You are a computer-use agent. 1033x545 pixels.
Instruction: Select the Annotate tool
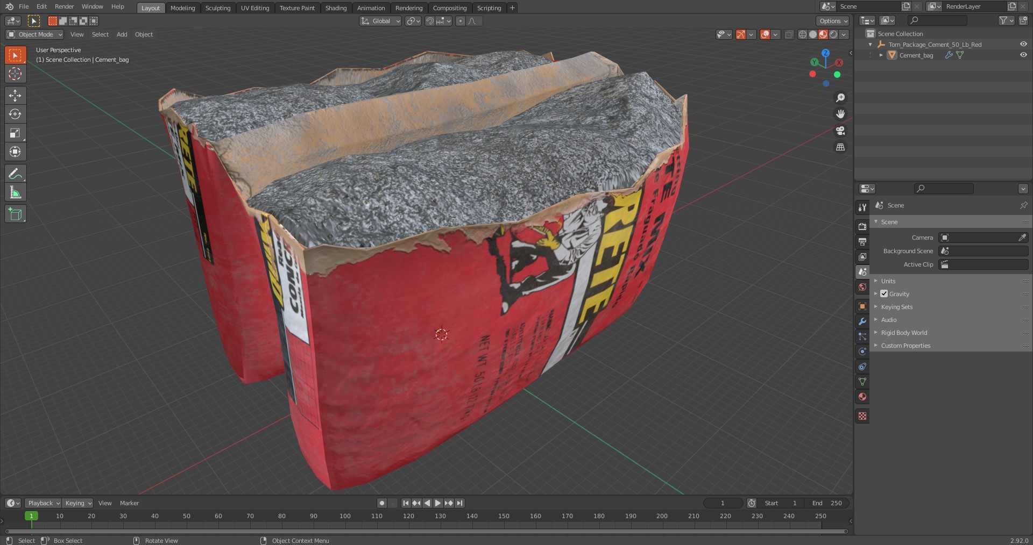pos(15,174)
